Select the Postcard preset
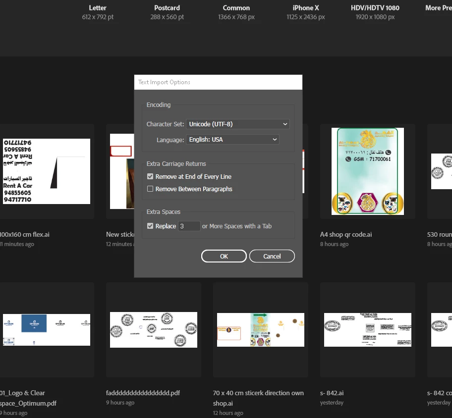Viewport: 452px width, 418px height. (x=167, y=12)
